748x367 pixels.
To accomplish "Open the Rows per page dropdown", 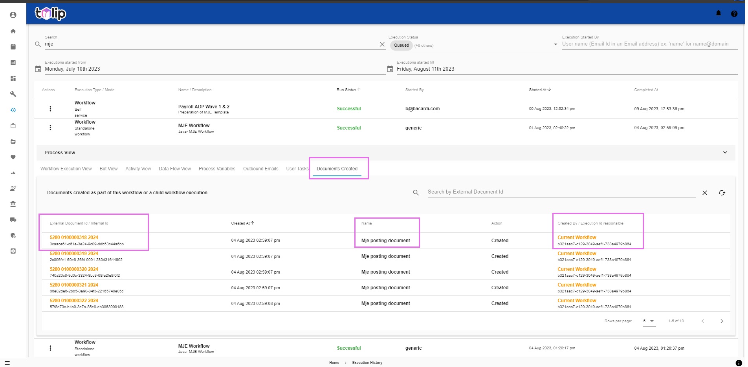I will [x=649, y=321].
